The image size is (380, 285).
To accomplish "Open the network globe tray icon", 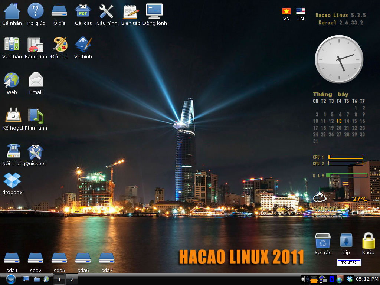I will coord(322,279).
